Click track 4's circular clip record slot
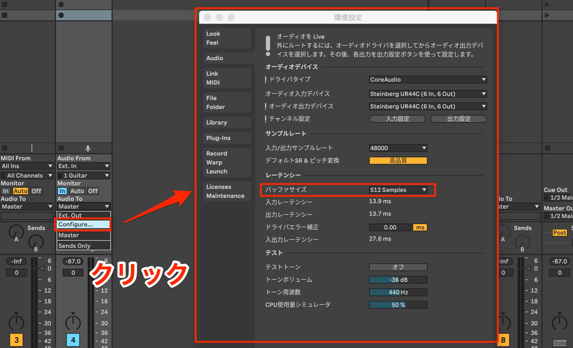This screenshot has width=573, height=348. [x=61, y=15]
